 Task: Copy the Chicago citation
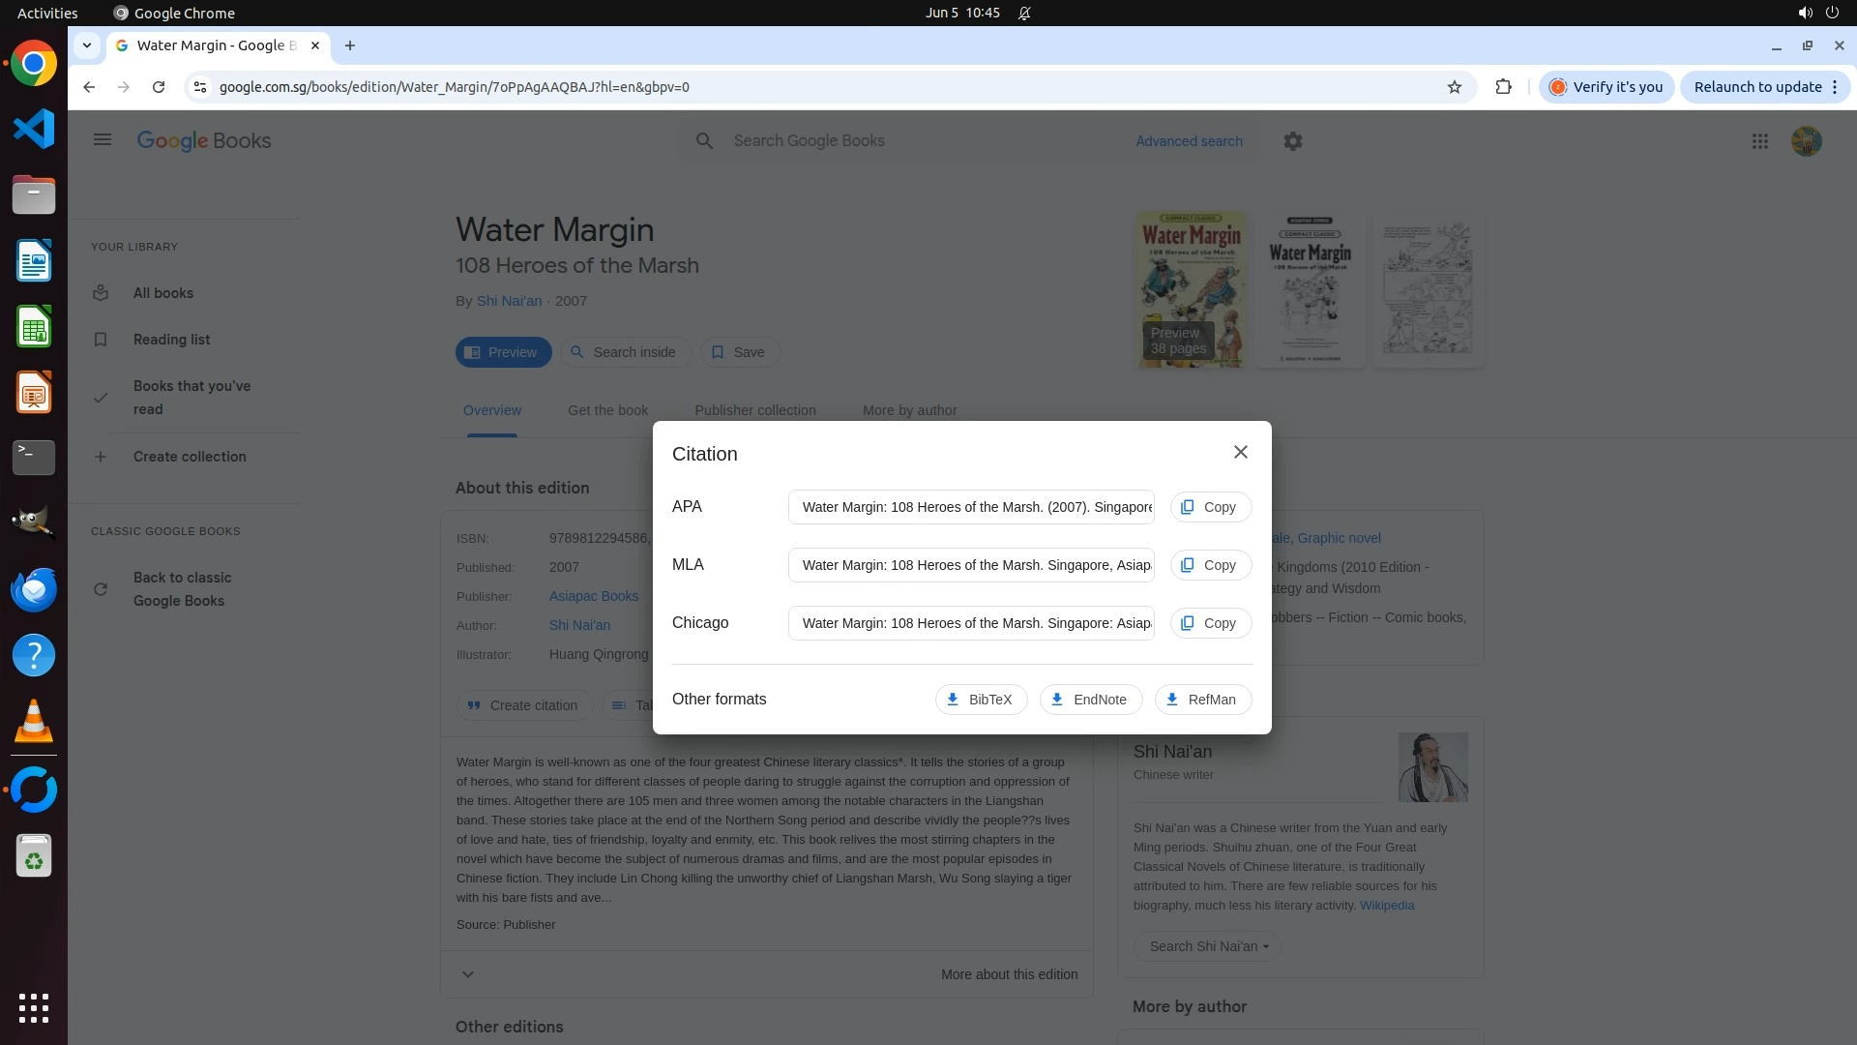click(1210, 623)
